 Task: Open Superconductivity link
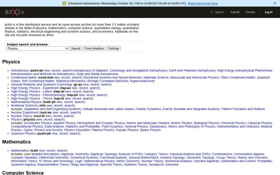142,81
